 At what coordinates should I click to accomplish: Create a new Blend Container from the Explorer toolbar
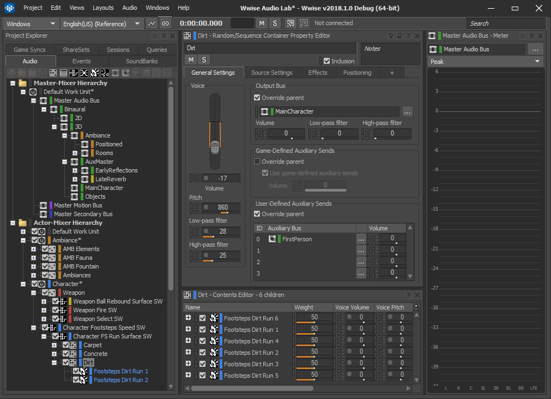point(84,73)
